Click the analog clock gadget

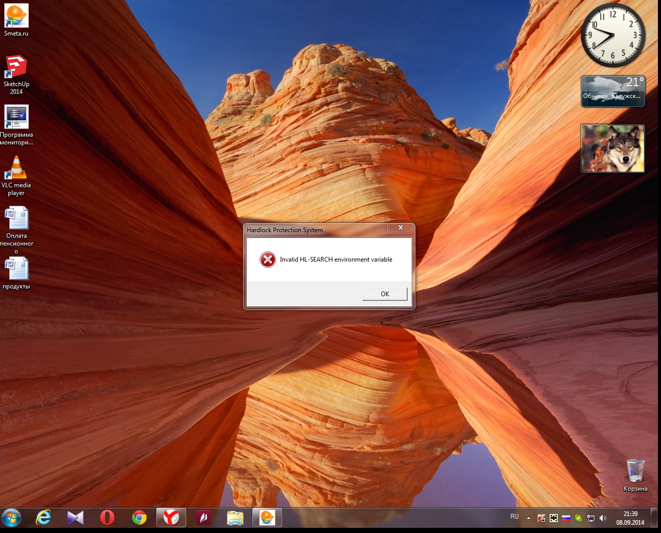[613, 35]
